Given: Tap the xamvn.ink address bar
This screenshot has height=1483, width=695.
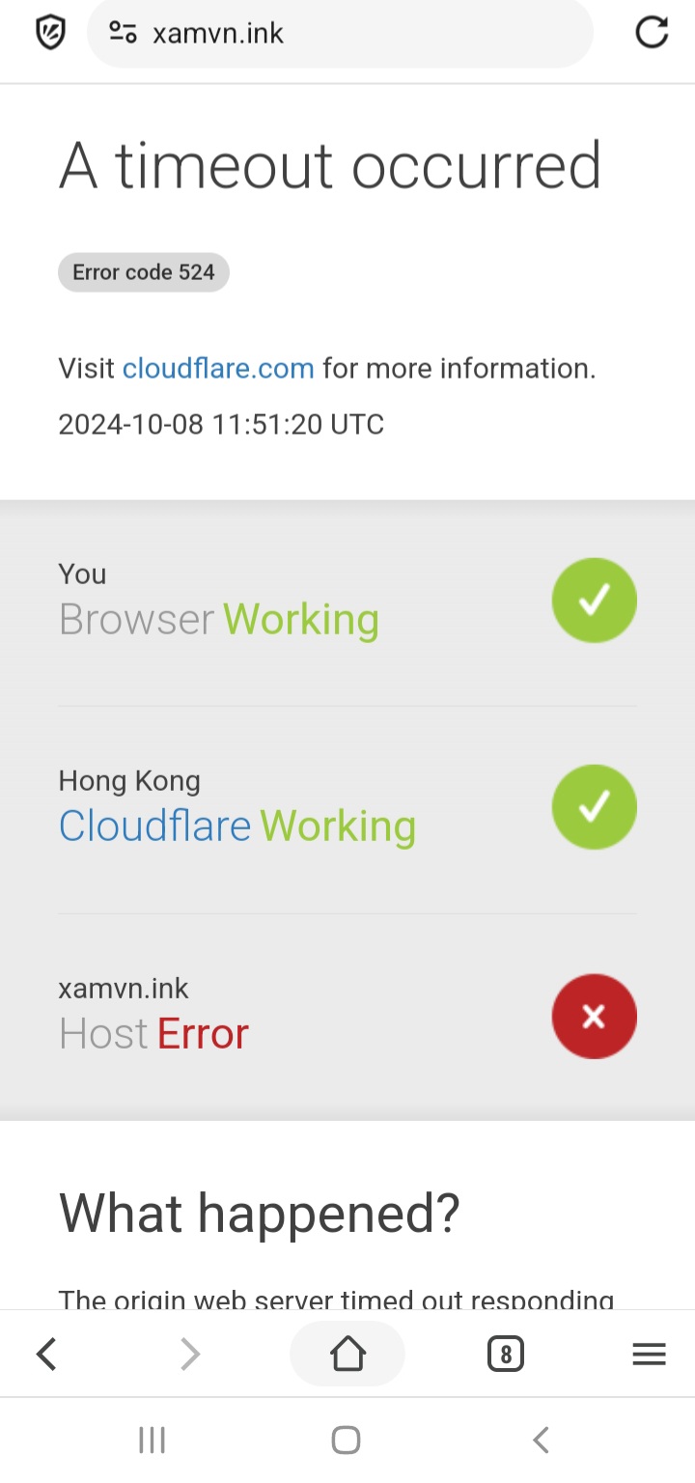Looking at the screenshot, I should coord(340,33).
